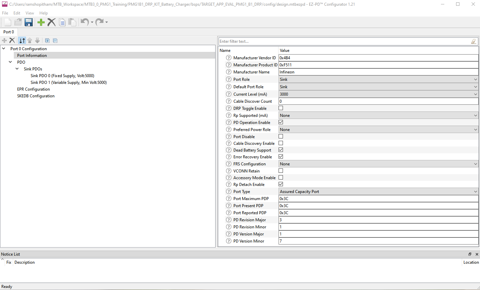Viewport: 480px width, 290px height.
Task: Toggle the reorder up-down arrows icon
Action: [22, 40]
